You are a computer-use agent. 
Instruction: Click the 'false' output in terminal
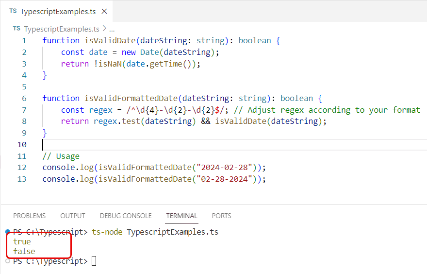pos(24,251)
